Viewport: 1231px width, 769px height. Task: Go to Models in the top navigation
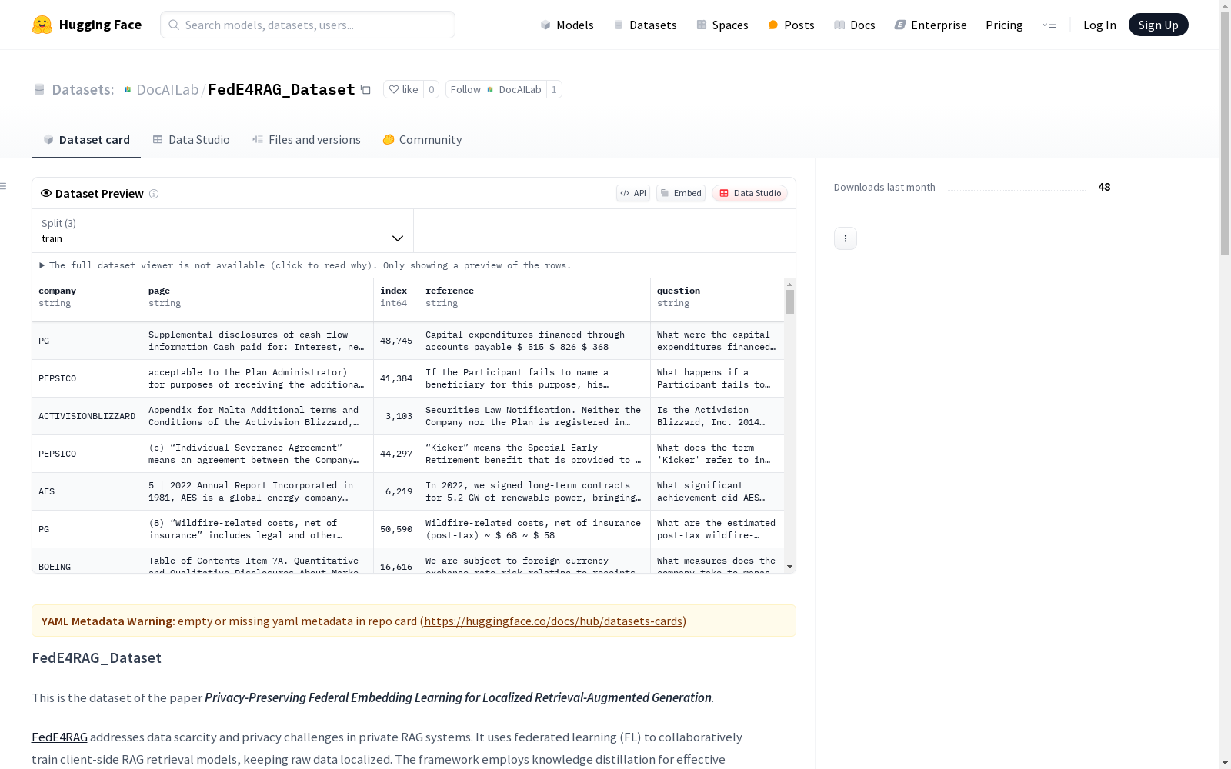pos(567,25)
